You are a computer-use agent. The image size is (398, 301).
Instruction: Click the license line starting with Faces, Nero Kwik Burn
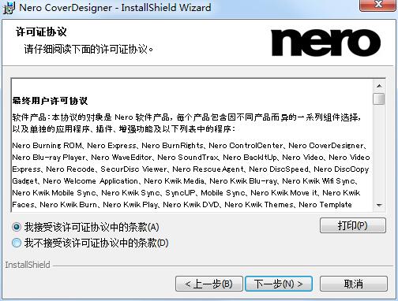click(x=182, y=205)
